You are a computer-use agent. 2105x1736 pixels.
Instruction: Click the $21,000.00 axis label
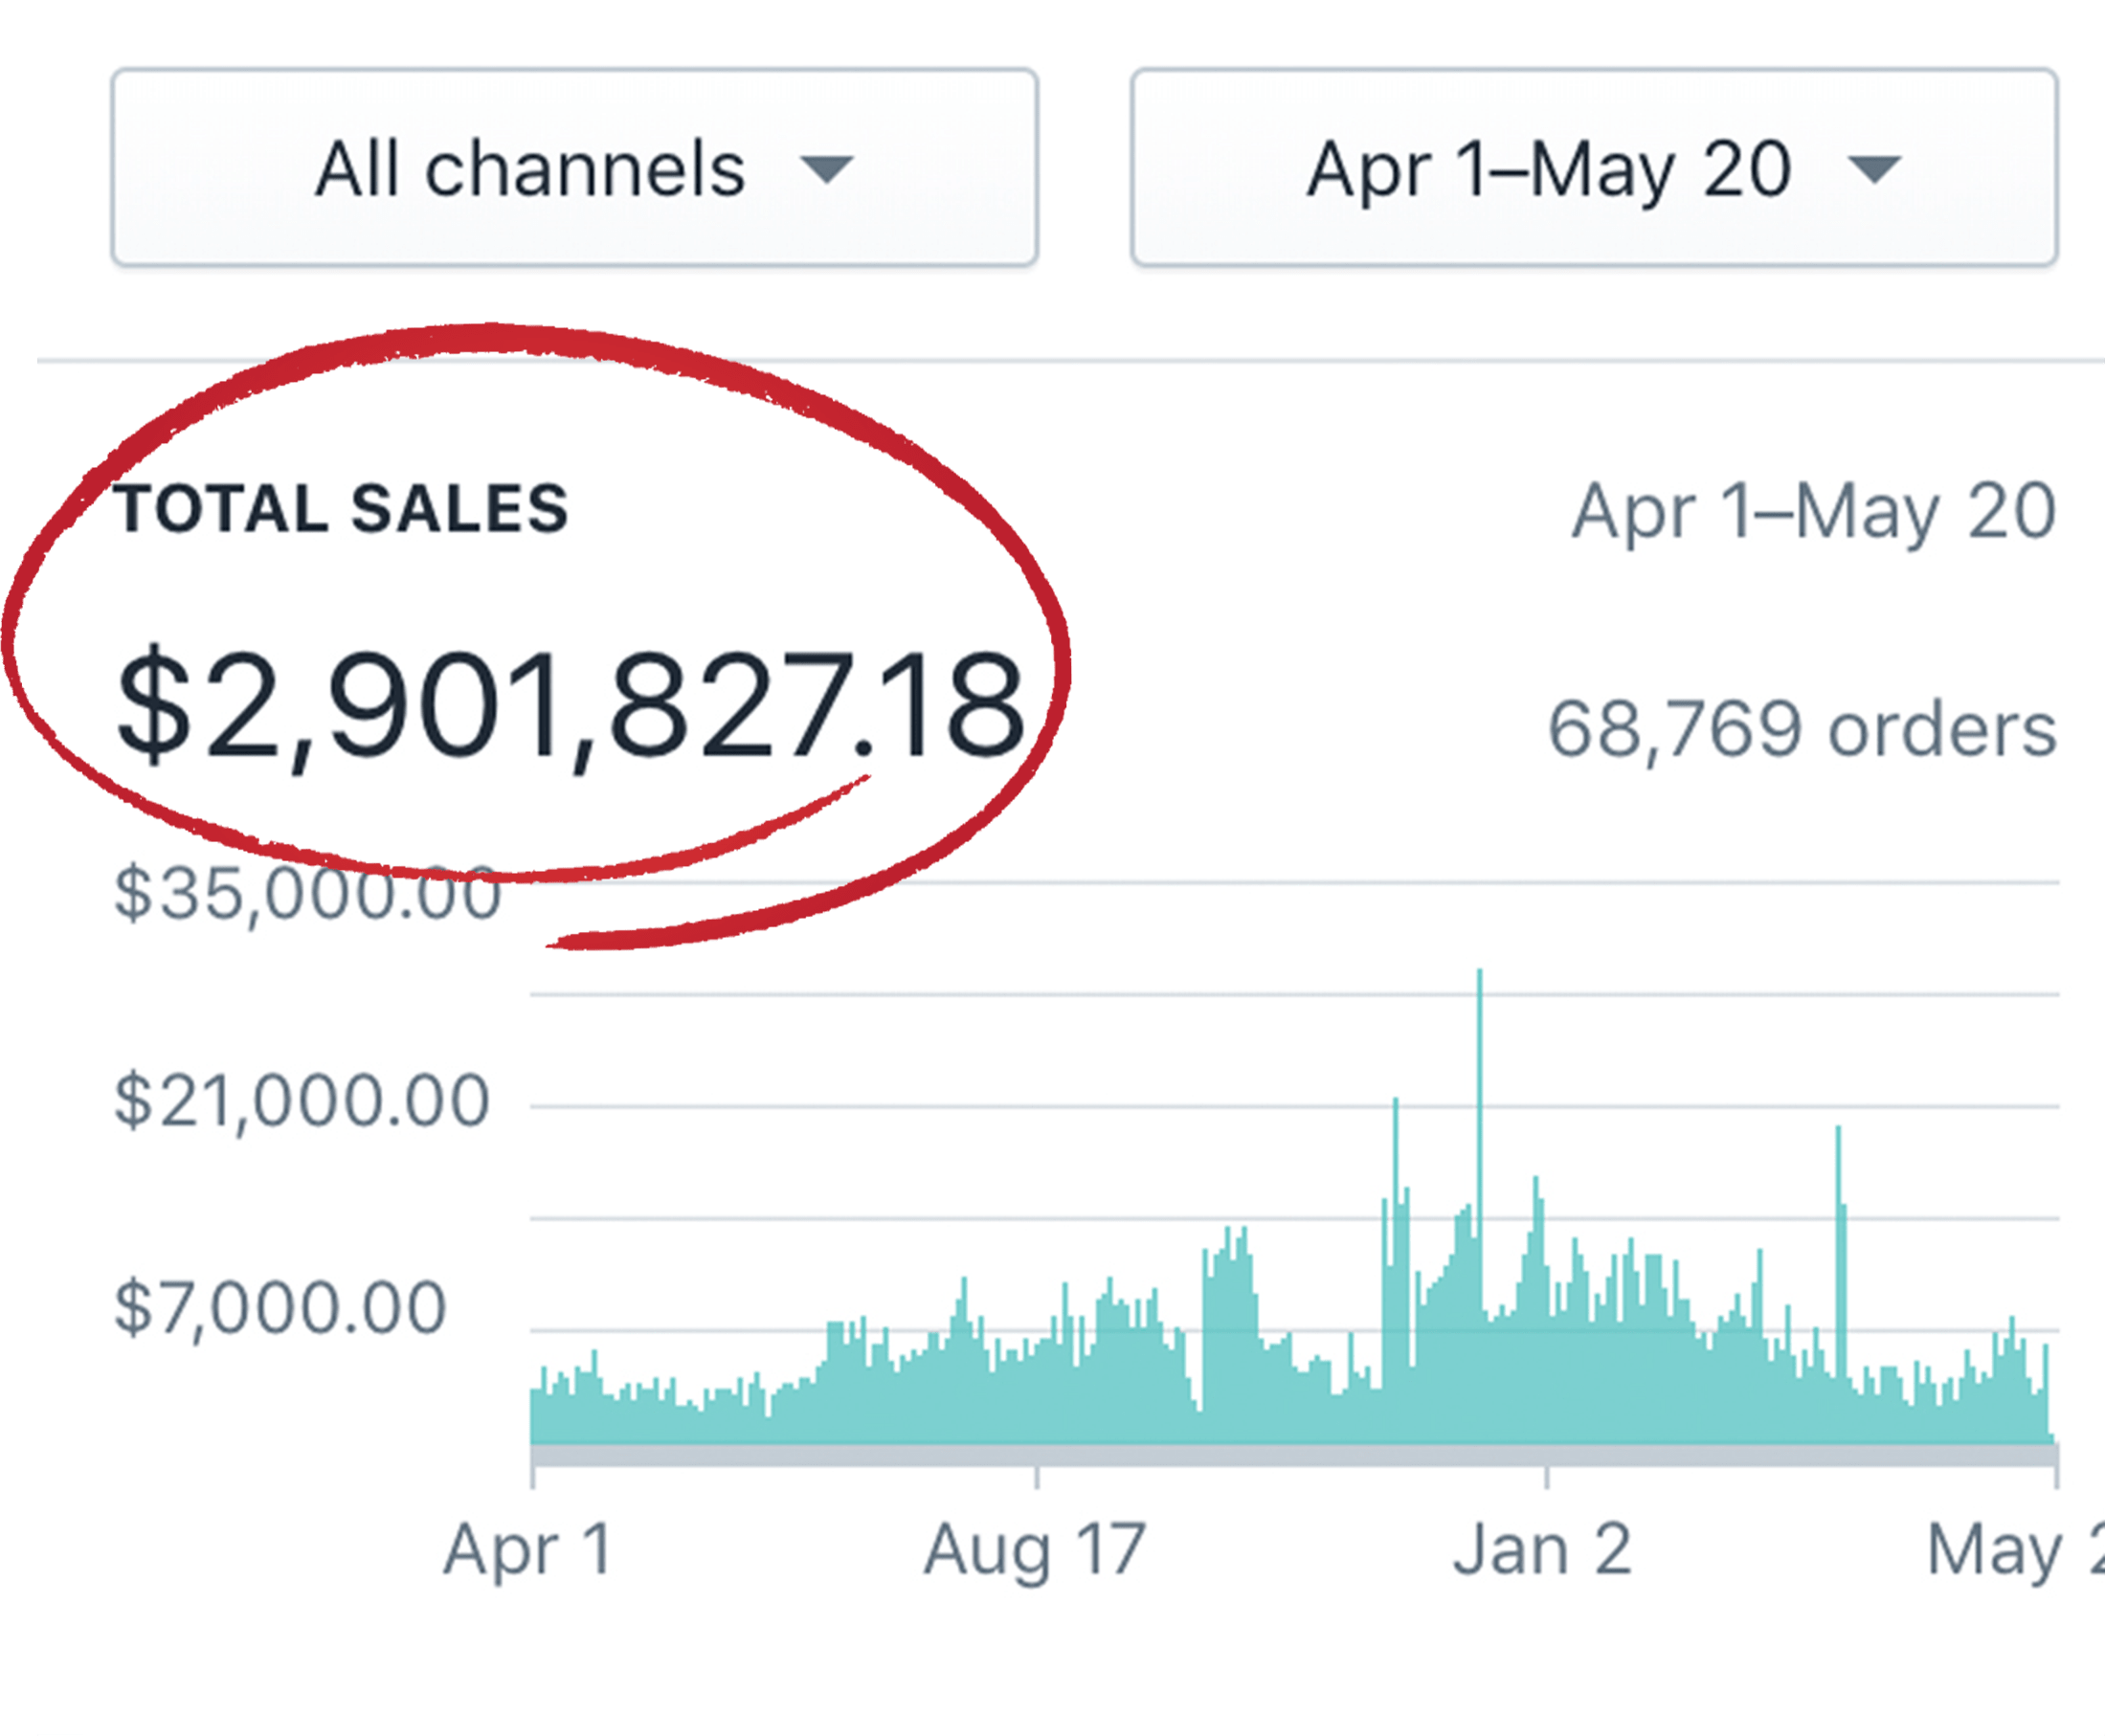(302, 1102)
